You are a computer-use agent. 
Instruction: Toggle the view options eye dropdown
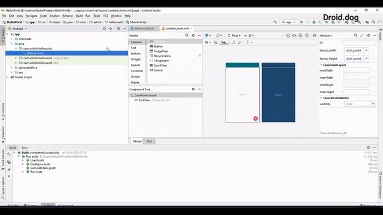pyautogui.click(x=208, y=42)
